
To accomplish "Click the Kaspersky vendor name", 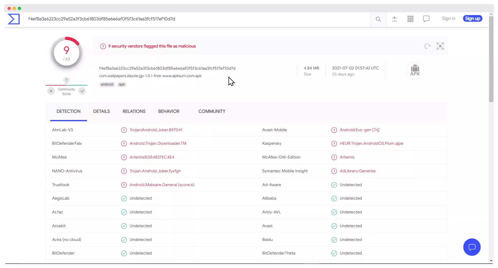I will 272,143.
